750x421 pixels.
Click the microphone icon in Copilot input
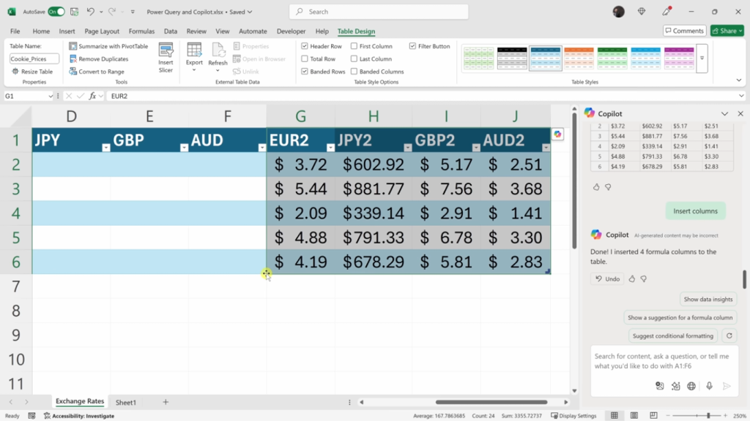[708, 386]
